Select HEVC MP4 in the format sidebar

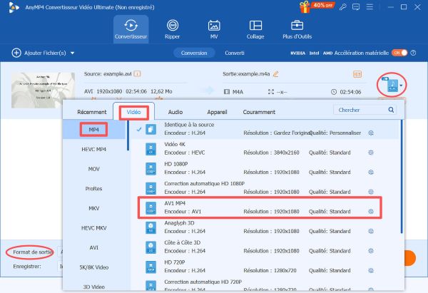94,150
